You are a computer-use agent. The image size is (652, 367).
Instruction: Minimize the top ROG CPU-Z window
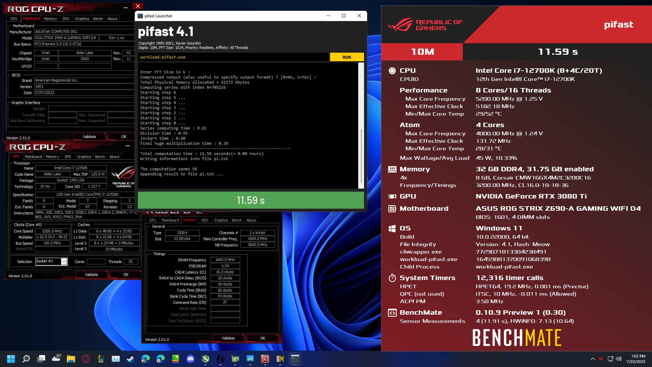point(126,7)
